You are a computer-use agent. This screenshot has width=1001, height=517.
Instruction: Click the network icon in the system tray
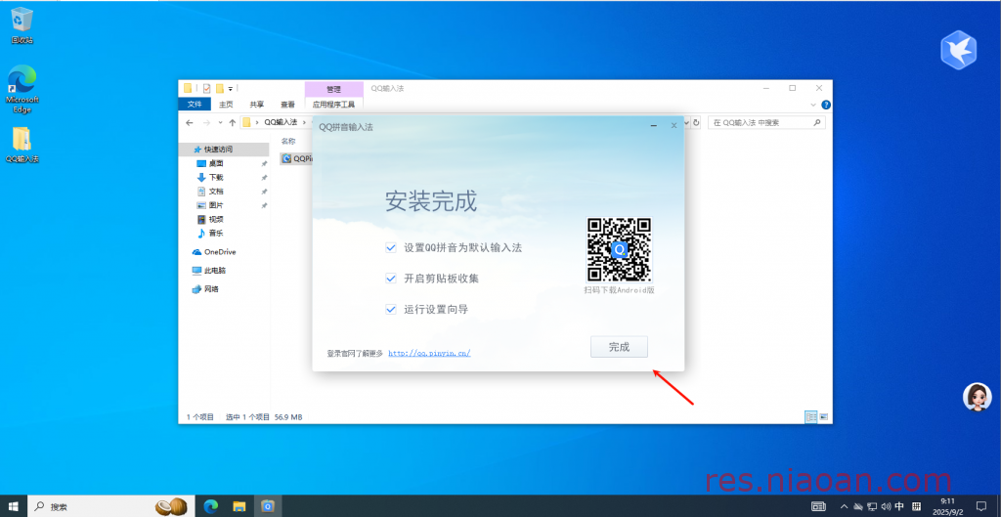tap(872, 507)
